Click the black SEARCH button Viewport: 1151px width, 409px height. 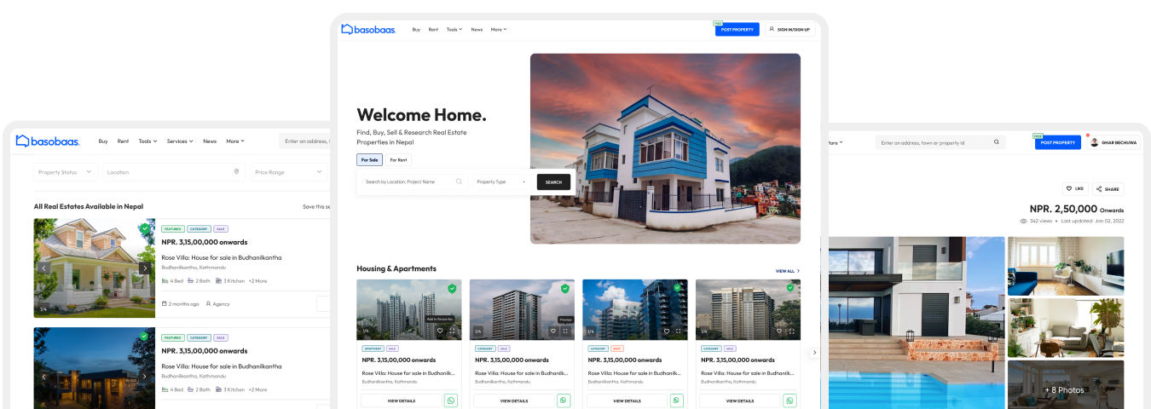[553, 181]
